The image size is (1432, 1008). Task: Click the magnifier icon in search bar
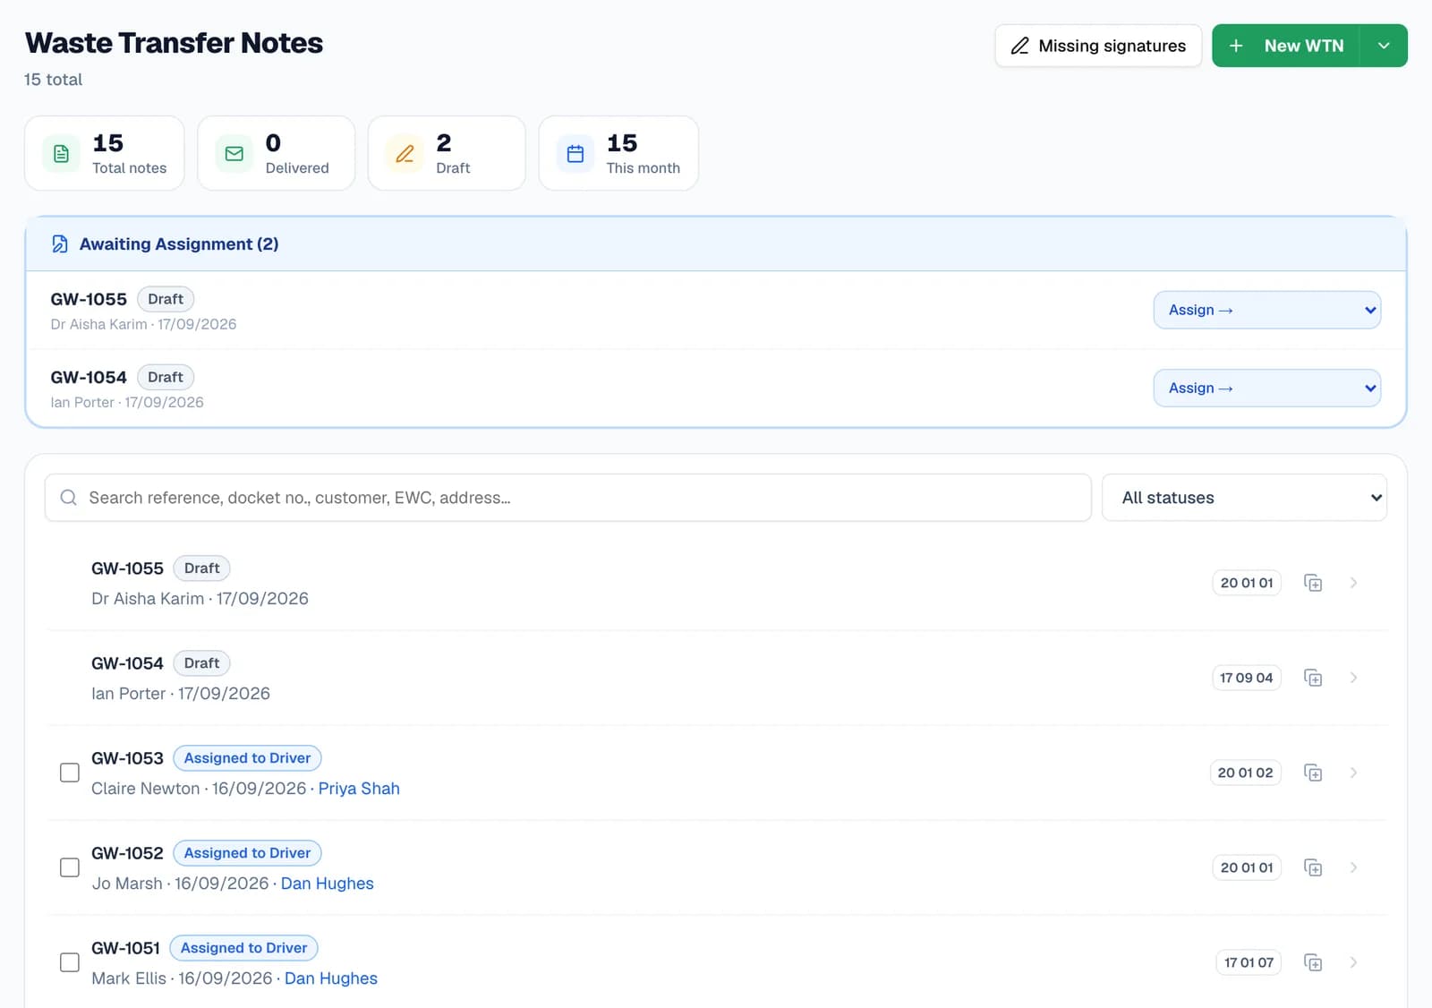[x=68, y=498]
